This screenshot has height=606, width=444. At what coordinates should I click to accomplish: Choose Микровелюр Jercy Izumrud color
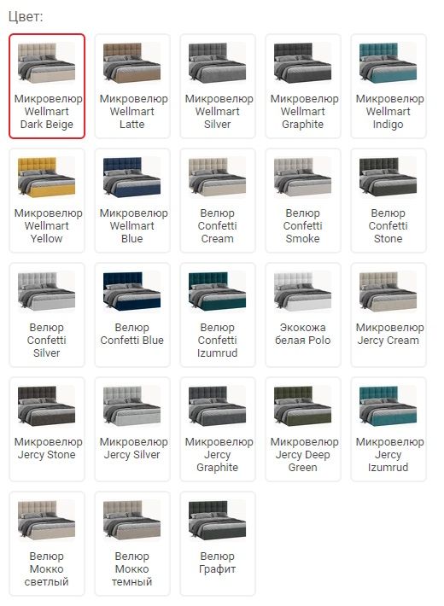click(x=388, y=429)
